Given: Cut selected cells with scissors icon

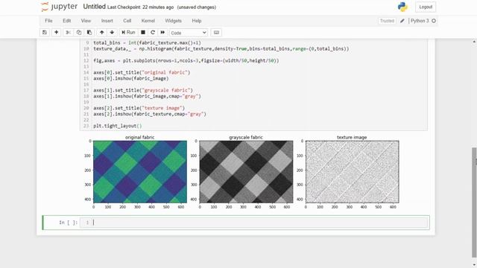Looking at the screenshot, I should [68, 33].
